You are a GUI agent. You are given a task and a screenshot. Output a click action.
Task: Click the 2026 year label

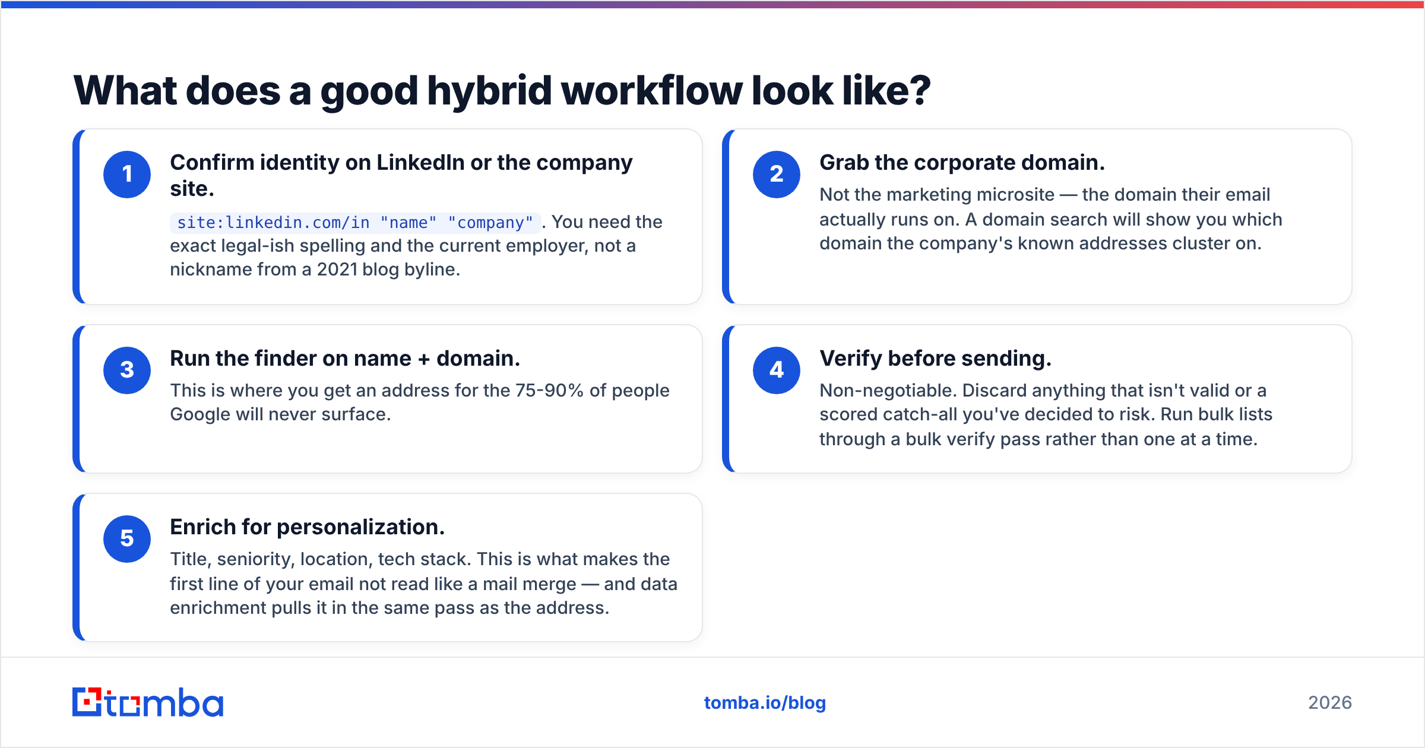[1330, 703]
